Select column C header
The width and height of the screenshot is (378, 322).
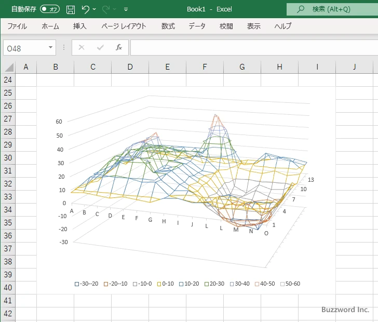(x=93, y=67)
